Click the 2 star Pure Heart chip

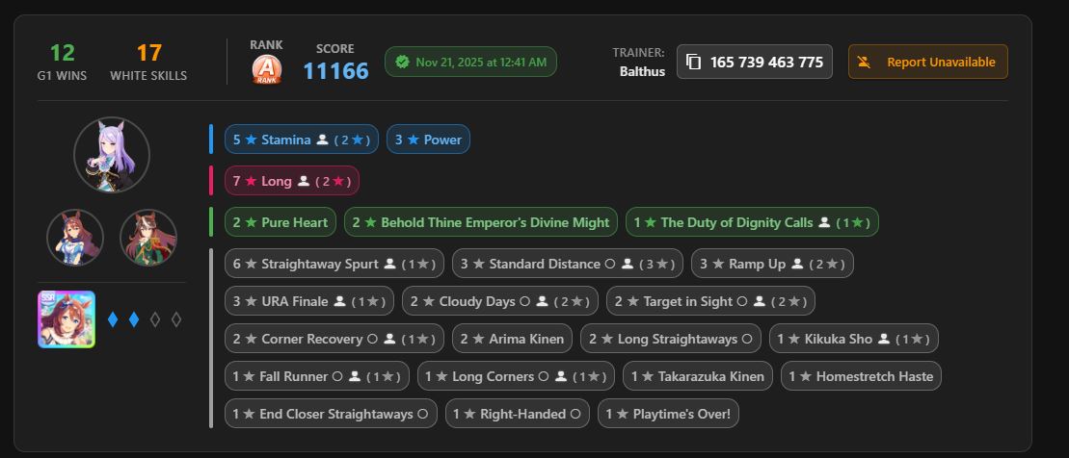(281, 222)
